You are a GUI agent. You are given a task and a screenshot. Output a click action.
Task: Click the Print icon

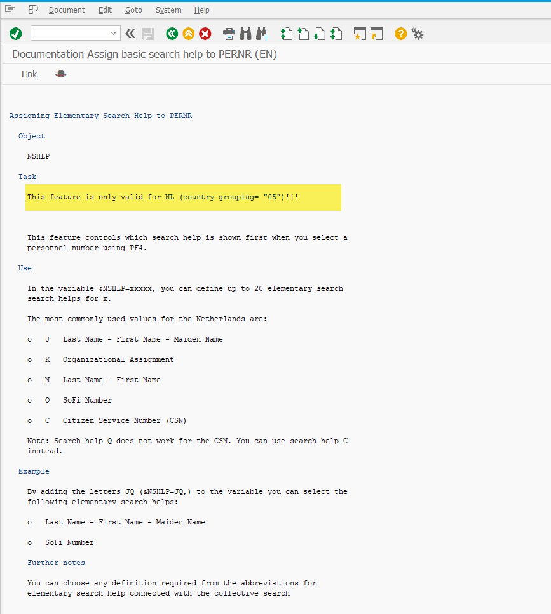(x=229, y=34)
